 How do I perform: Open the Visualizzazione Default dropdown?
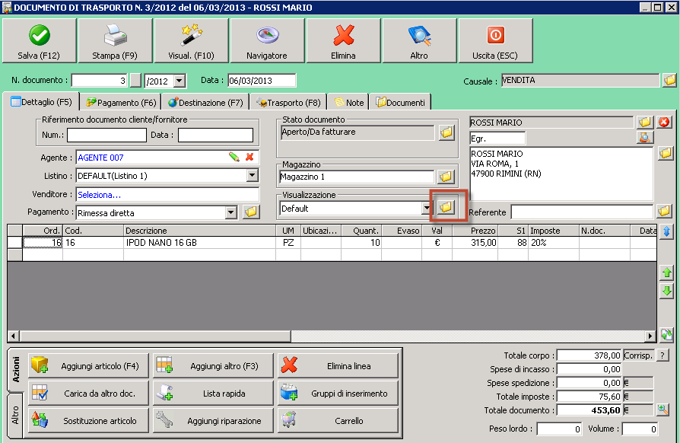(x=427, y=209)
